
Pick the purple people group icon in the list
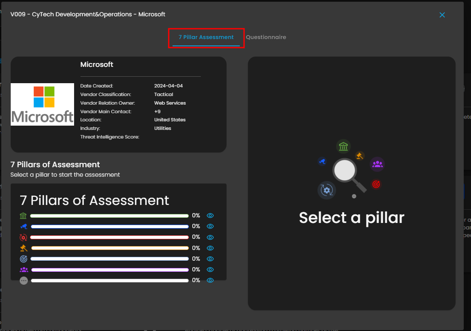click(x=24, y=270)
